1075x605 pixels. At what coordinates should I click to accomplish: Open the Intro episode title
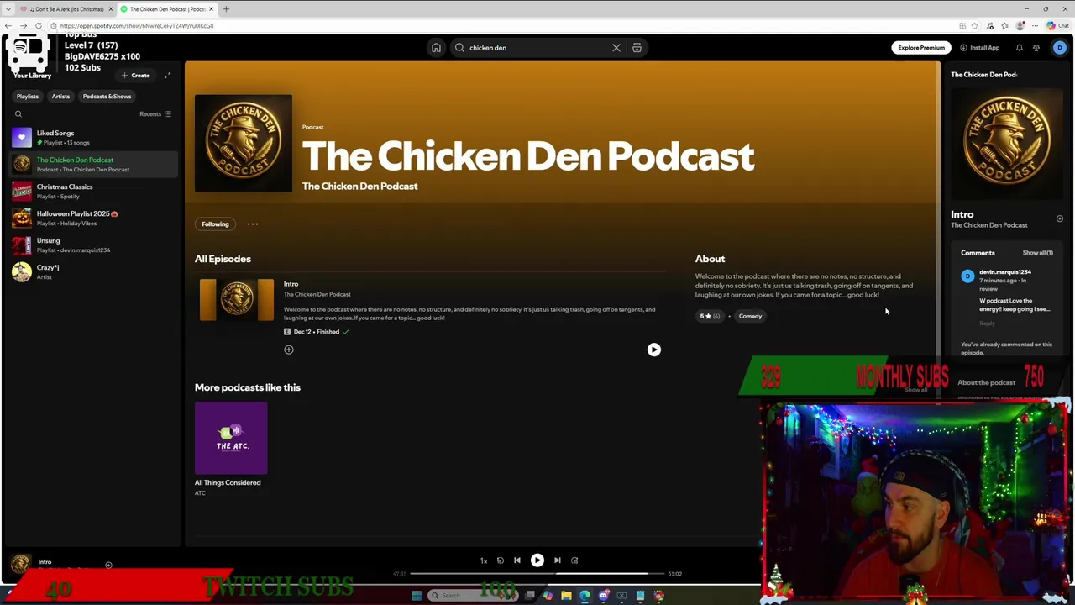291,284
